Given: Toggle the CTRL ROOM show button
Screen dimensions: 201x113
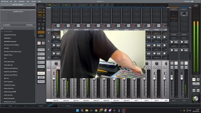Looking at the screenshot, I should 198,79.
